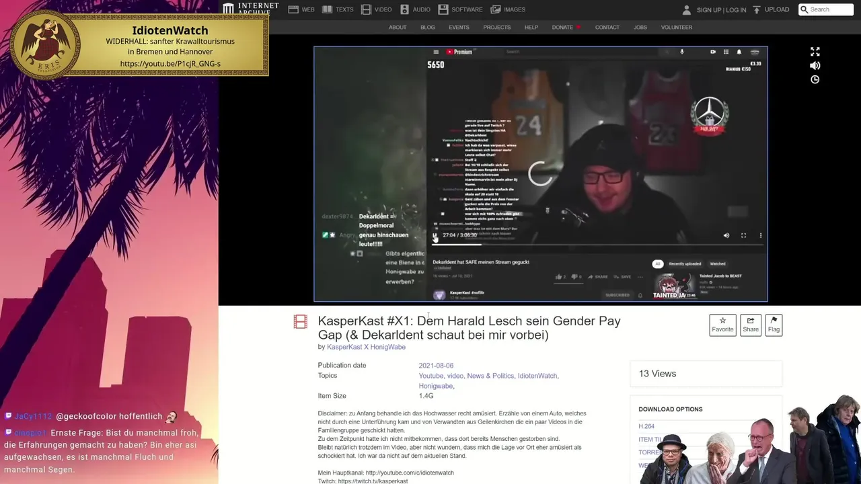Image resolution: width=861 pixels, height=484 pixels.
Task: Open the Donate menu item
Action: pos(566,28)
